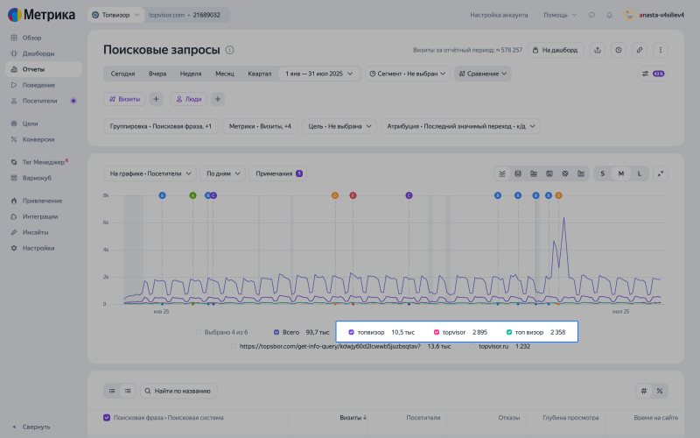Open Интеграции sidebar item
Viewport: 700px width, 438px height.
pyautogui.click(x=40, y=216)
